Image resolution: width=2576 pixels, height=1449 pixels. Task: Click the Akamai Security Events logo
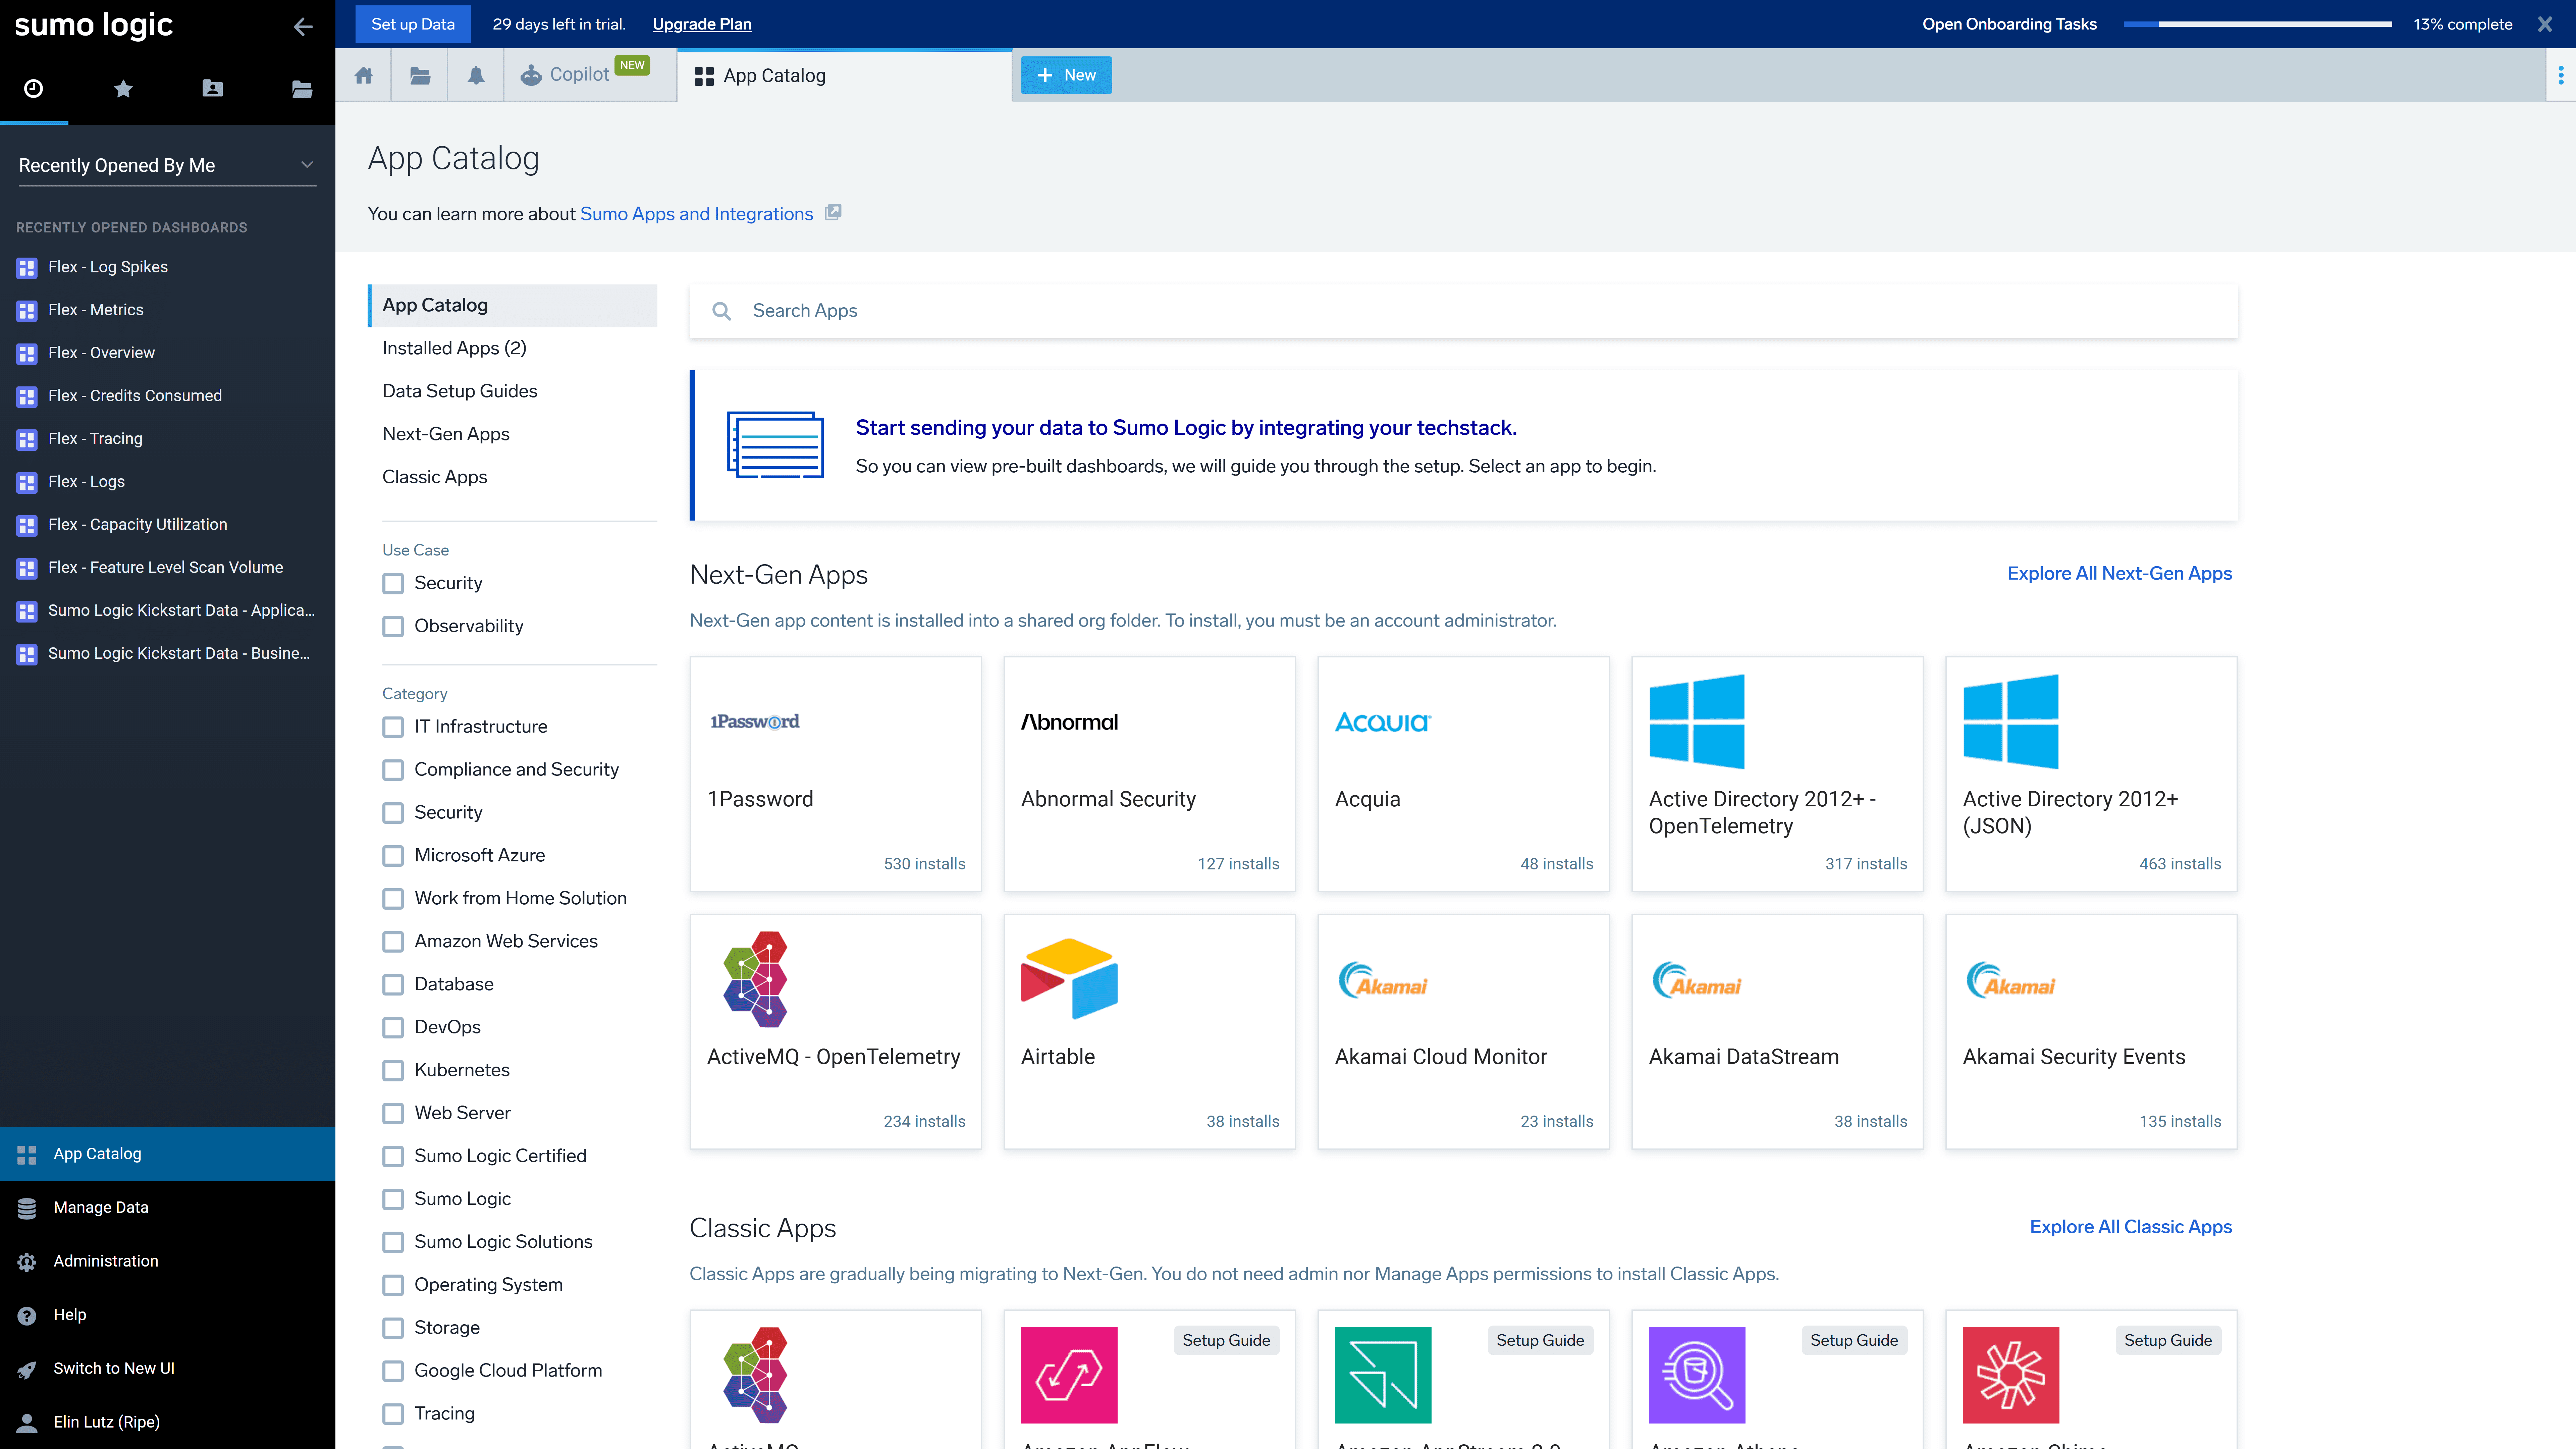2011,980
